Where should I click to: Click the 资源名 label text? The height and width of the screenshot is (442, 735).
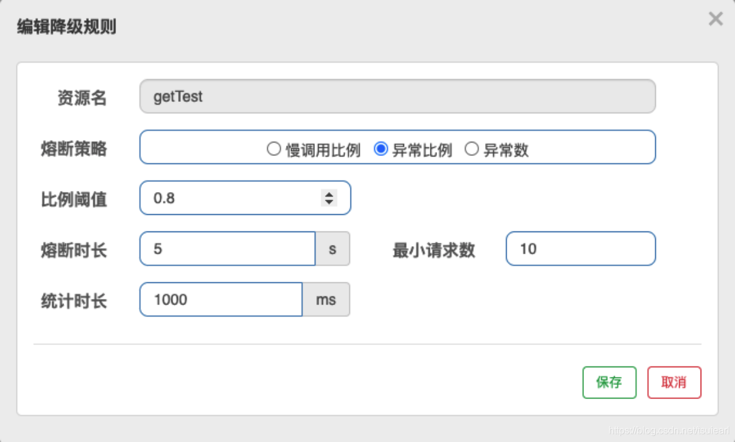82,97
